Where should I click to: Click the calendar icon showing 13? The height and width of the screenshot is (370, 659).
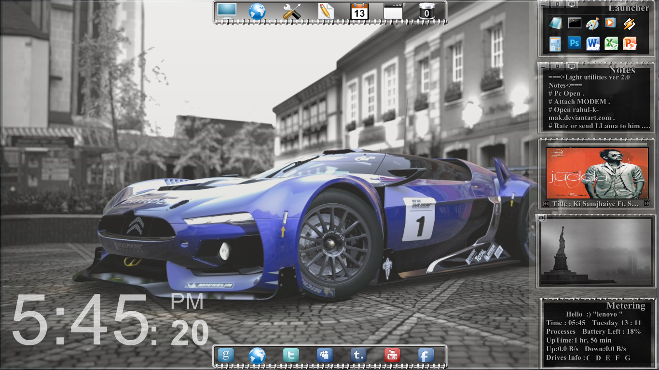[x=359, y=12]
